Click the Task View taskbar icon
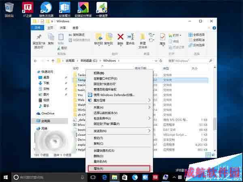Viewport: 243px width, 182px height. click(x=93, y=177)
